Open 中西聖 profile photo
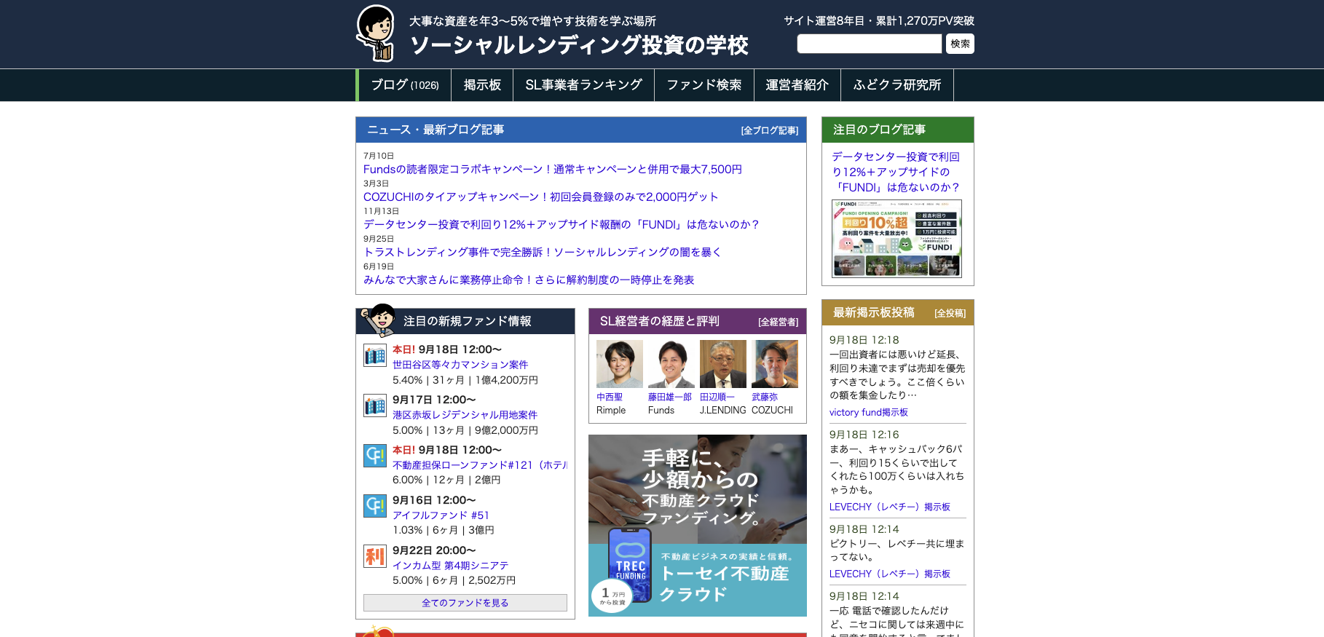 [619, 364]
